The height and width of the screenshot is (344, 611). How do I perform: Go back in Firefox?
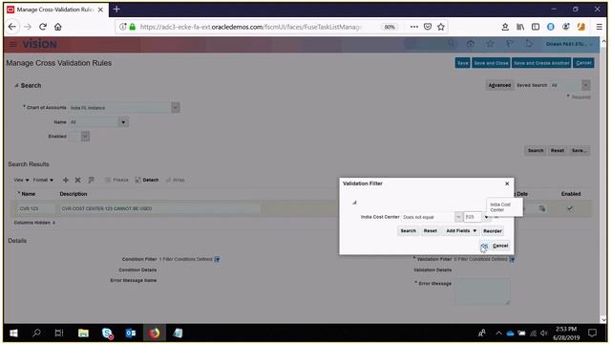[12, 27]
